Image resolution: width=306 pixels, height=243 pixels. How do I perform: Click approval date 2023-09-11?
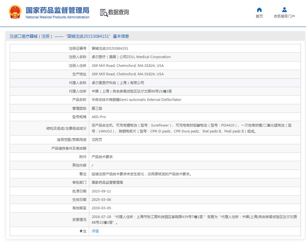101,191
